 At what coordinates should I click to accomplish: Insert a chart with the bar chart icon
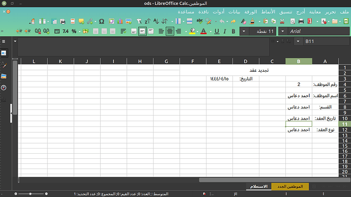point(120,21)
